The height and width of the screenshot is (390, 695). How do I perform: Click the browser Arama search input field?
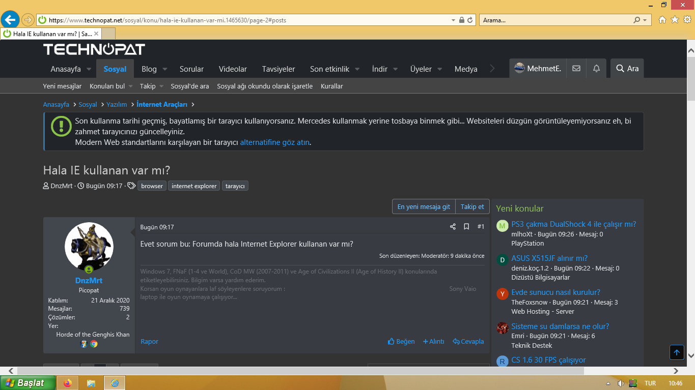point(555,20)
